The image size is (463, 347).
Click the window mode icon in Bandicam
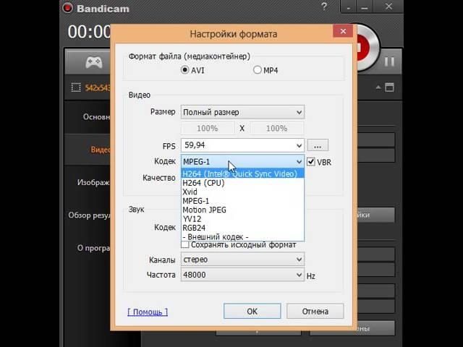[389, 87]
